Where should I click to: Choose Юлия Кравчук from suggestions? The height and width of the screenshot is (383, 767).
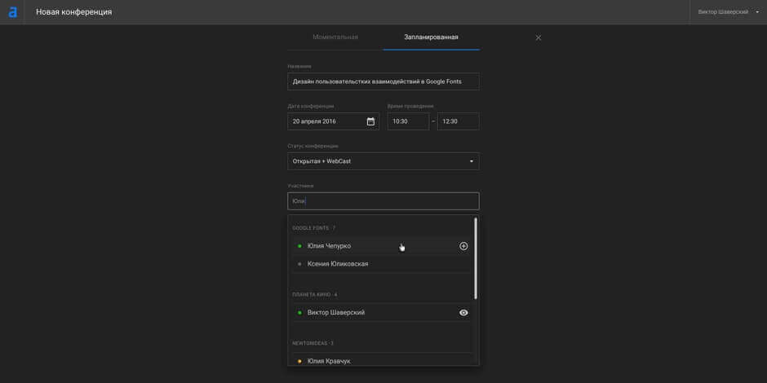329,361
